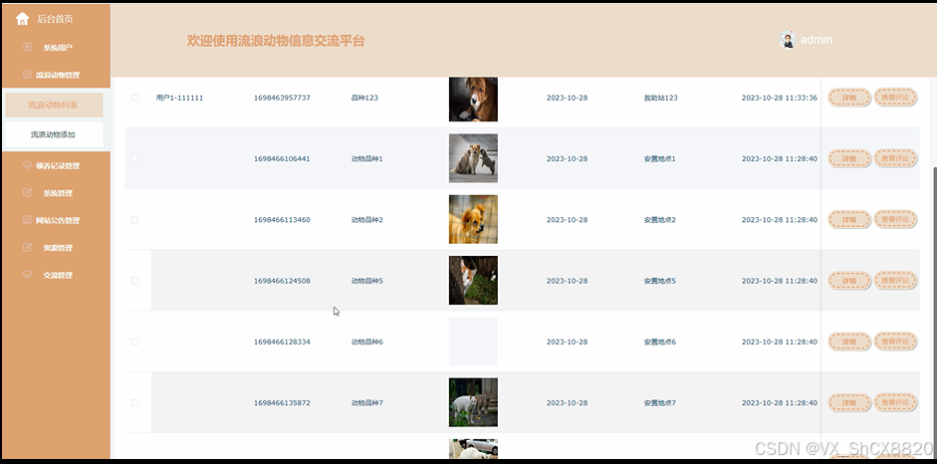The image size is (937, 464).
Task: Click 详情 button for 动物品种5 row
Action: (849, 281)
